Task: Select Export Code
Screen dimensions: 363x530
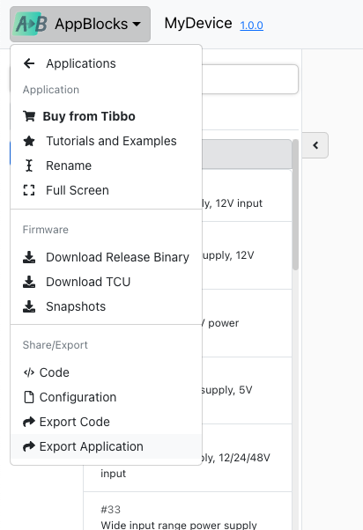Action: 106,422
